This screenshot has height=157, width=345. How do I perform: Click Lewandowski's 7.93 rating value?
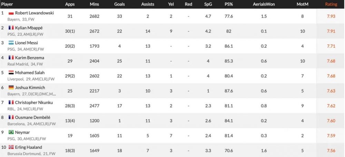tap(331, 16)
